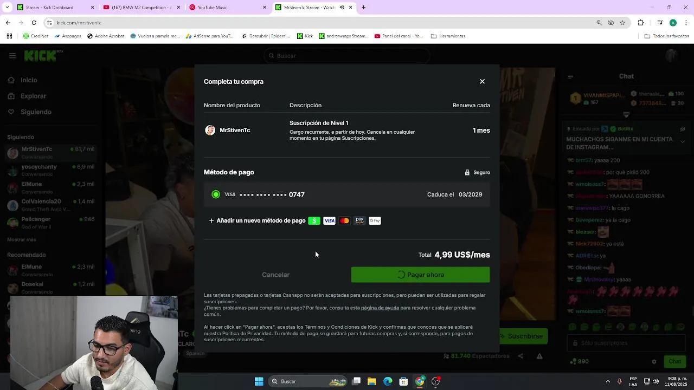Show hidden system tray icons chevron
The width and height of the screenshot is (694, 390).
click(x=607, y=381)
